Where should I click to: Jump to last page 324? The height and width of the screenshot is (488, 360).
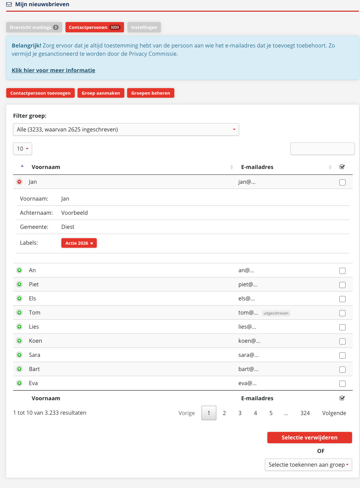pos(305,413)
